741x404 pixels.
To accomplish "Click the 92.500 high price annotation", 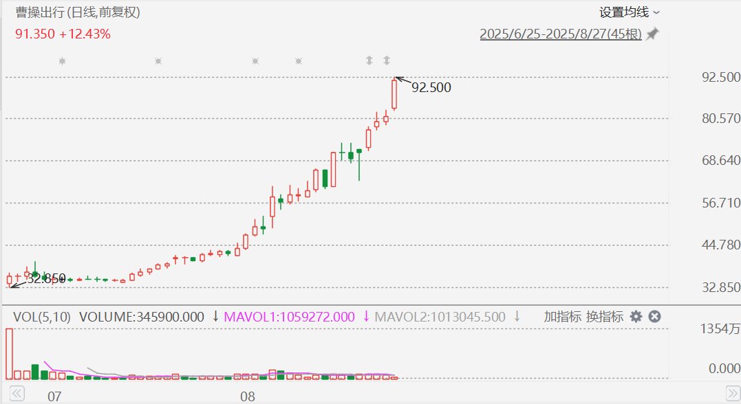I will [x=431, y=87].
